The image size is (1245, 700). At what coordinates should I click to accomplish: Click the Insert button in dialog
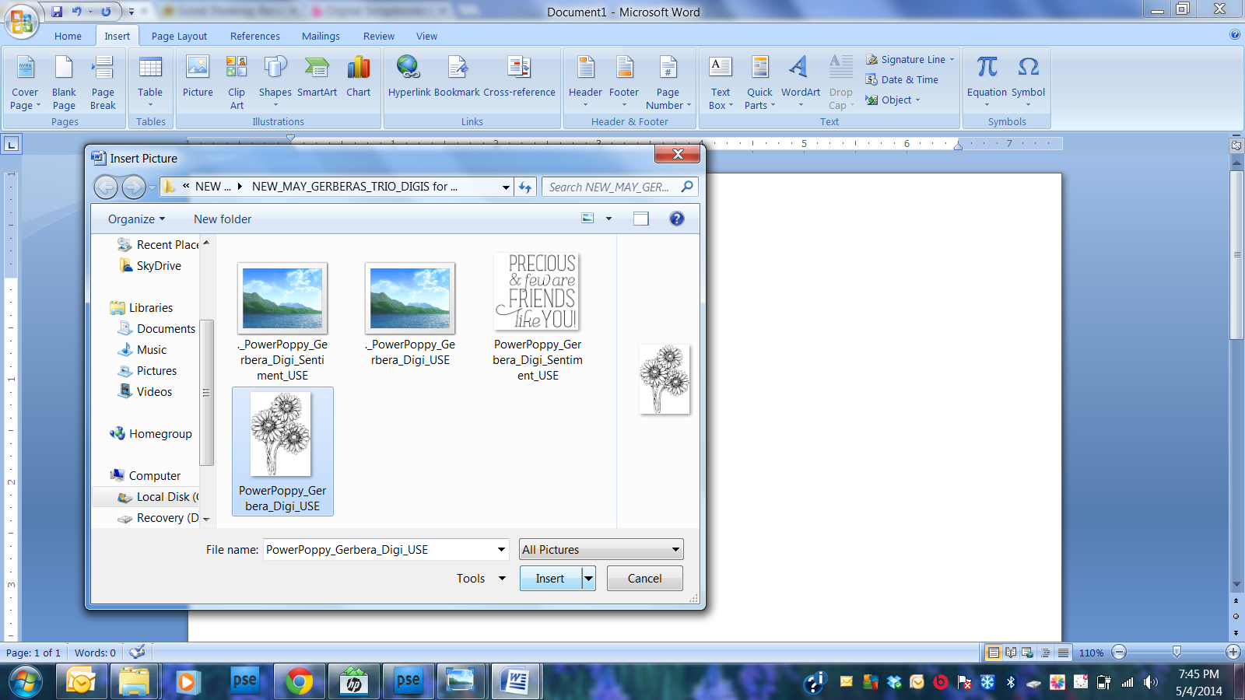tap(551, 578)
